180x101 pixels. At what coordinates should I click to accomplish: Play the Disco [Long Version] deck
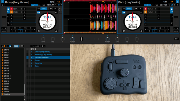[x=140, y=9]
